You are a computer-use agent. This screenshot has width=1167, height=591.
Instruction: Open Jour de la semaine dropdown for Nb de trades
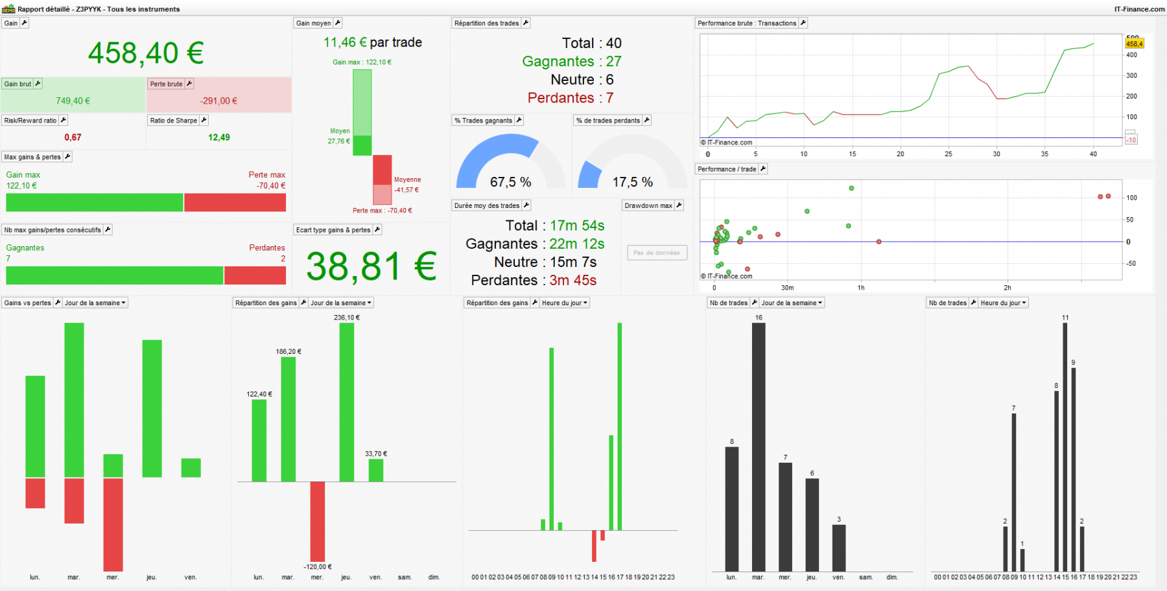pyautogui.click(x=792, y=303)
